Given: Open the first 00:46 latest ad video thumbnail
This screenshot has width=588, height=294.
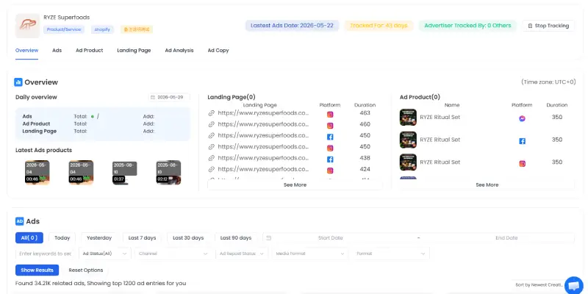Looking at the screenshot, I should coord(37,173).
